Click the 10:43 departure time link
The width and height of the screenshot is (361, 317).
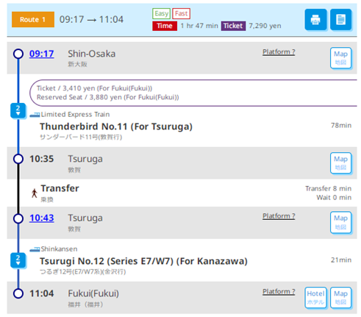[x=42, y=218]
